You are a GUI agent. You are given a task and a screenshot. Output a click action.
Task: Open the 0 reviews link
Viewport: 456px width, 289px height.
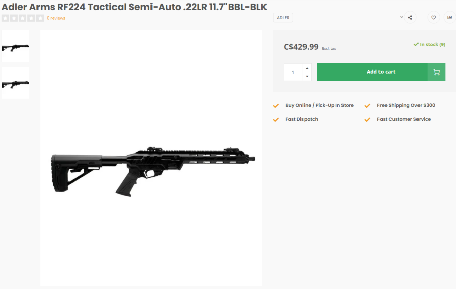pos(56,18)
